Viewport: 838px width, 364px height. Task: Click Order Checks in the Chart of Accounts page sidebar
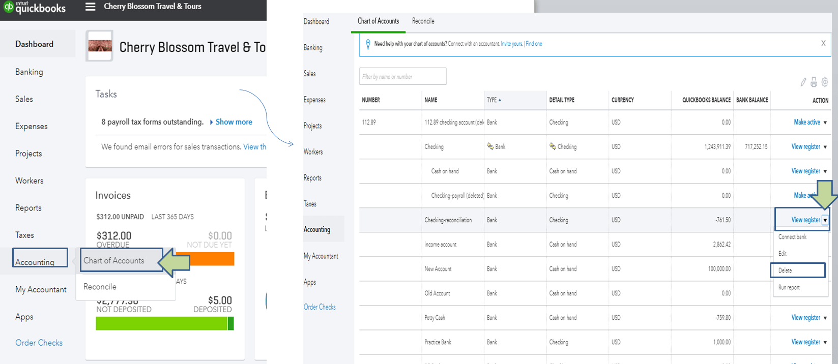320,307
